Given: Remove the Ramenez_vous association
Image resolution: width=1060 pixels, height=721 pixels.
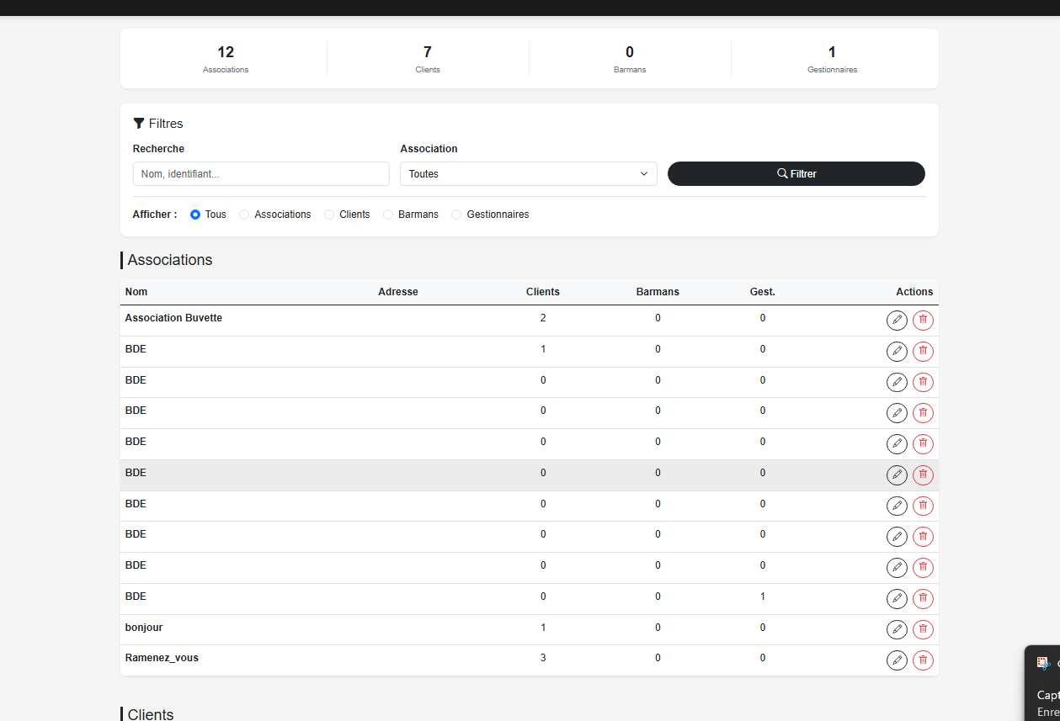Looking at the screenshot, I should click(x=923, y=660).
